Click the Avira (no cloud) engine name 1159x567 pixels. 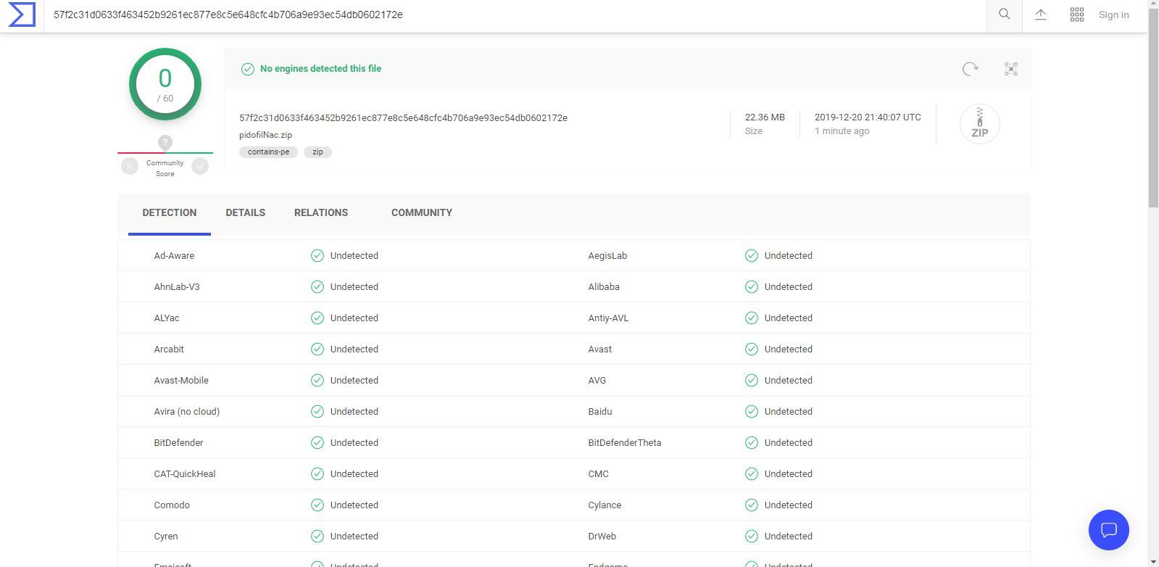pyautogui.click(x=187, y=412)
